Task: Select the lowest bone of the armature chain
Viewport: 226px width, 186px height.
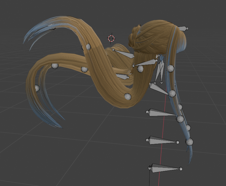Action: click(165, 168)
